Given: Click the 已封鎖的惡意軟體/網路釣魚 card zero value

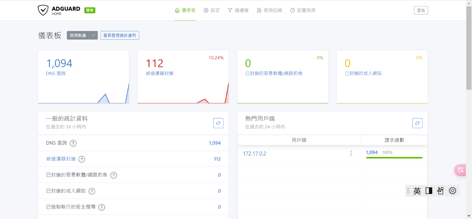Looking at the screenshot, I should pyautogui.click(x=248, y=63).
